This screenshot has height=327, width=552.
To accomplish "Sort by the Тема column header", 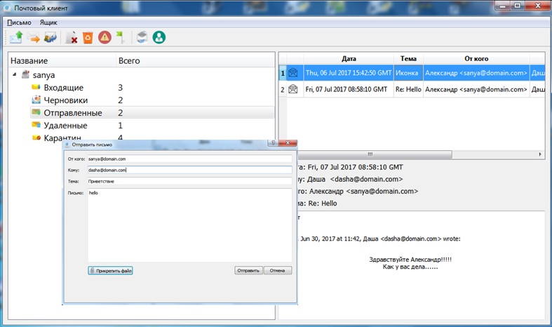I will point(408,58).
